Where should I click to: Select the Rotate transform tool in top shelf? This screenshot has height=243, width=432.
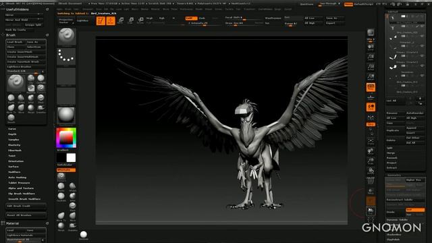pyautogui.click(x=140, y=21)
